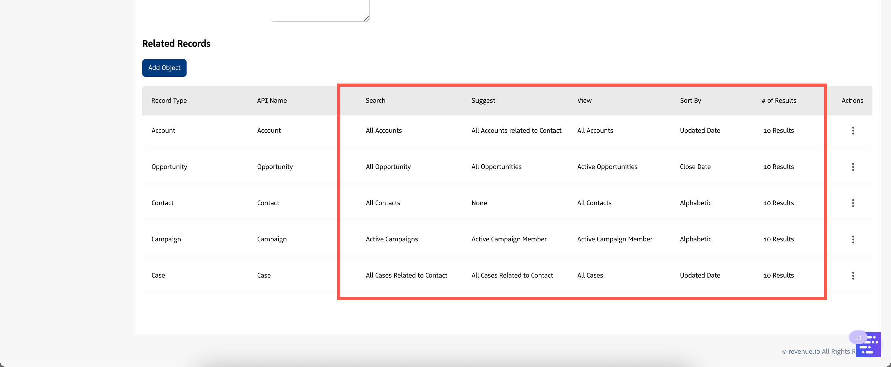Click 10 Results in the Opportunity row
891x367 pixels.
coord(779,167)
